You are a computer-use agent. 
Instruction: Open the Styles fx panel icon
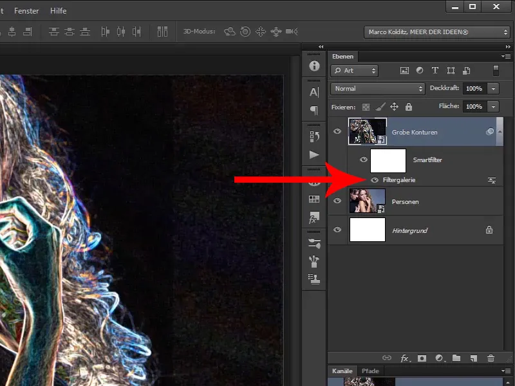pos(314,217)
